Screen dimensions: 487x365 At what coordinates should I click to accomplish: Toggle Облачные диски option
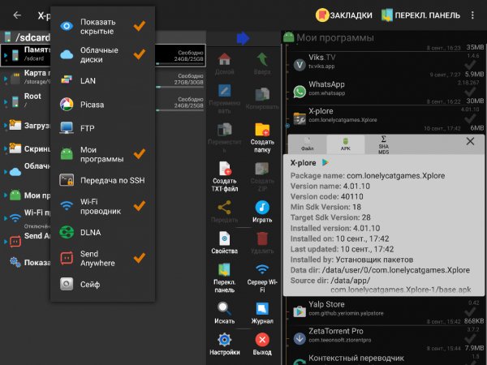click(x=102, y=54)
